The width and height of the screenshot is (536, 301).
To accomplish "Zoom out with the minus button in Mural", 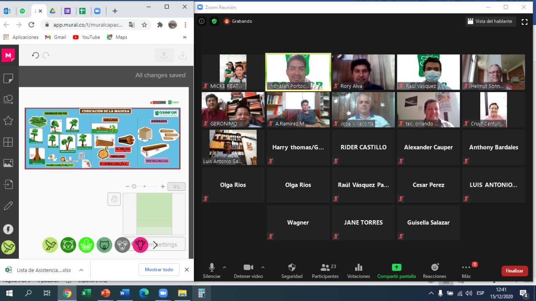I will [x=127, y=187].
